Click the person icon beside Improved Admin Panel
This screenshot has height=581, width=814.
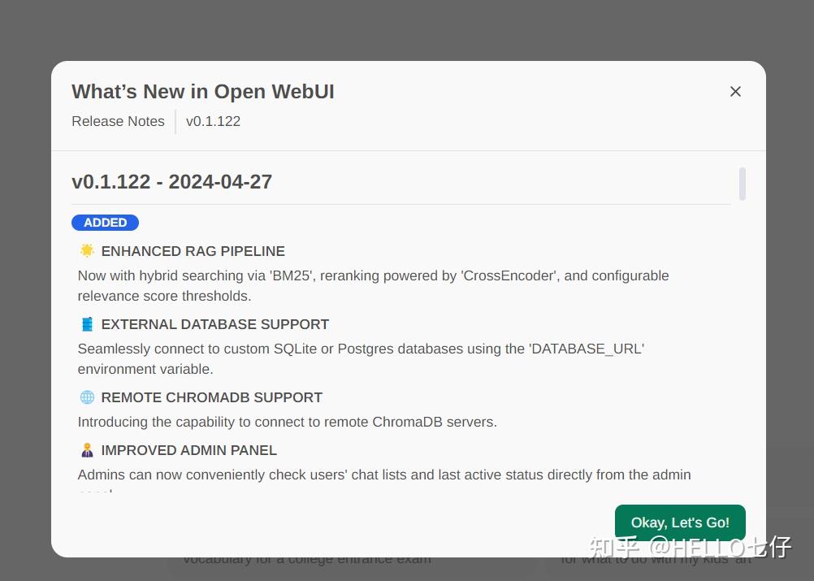coord(87,450)
